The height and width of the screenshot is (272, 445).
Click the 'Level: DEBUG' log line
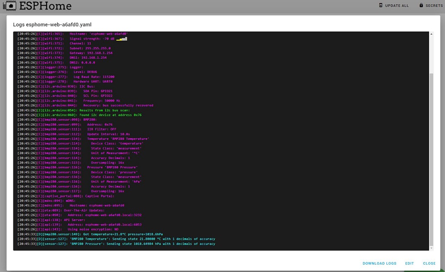57,72
